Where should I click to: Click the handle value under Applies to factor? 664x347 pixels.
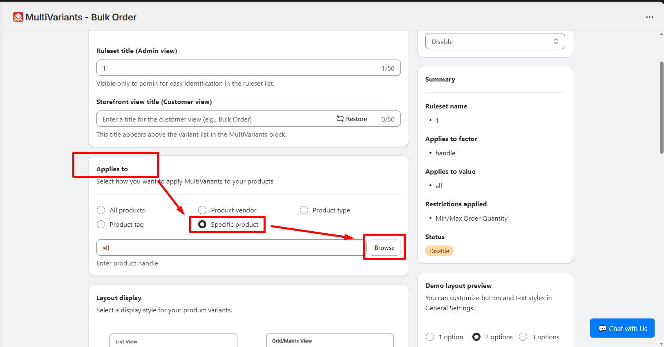point(445,153)
